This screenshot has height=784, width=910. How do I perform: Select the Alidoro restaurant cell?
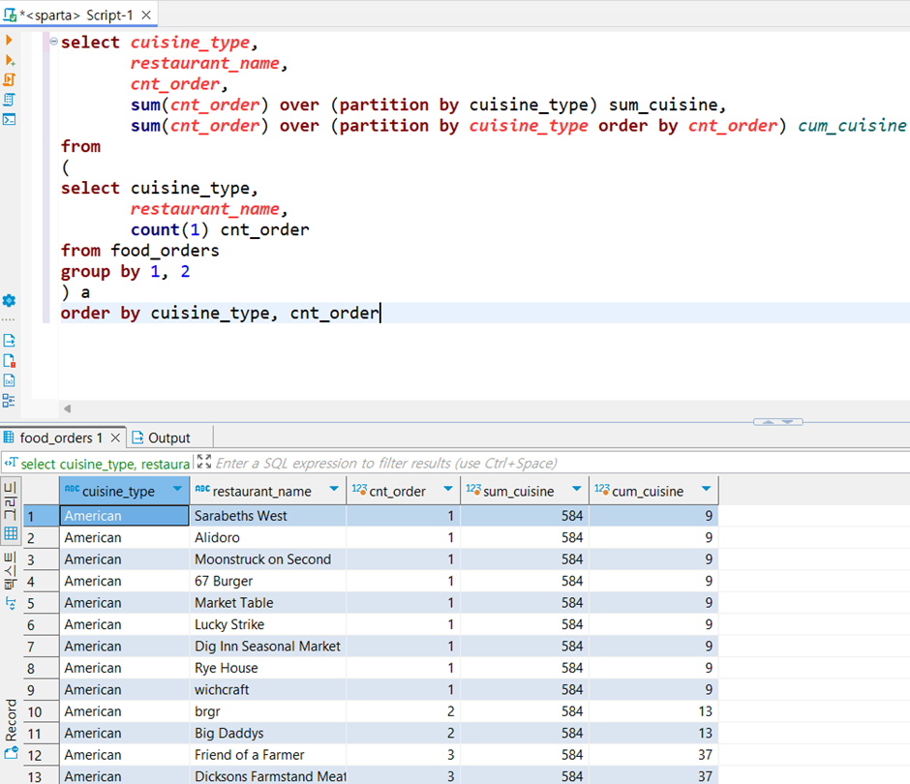point(267,537)
